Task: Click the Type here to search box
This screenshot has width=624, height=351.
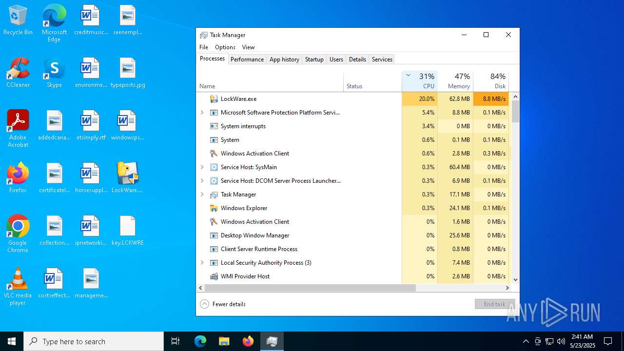Action: (94, 341)
